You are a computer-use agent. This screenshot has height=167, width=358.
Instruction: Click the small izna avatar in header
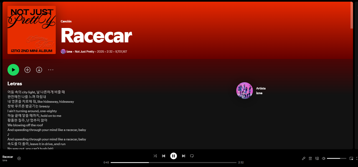tap(63, 52)
